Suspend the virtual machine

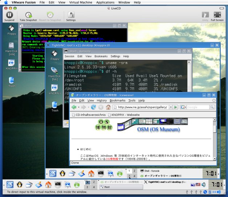click(x=9, y=16)
